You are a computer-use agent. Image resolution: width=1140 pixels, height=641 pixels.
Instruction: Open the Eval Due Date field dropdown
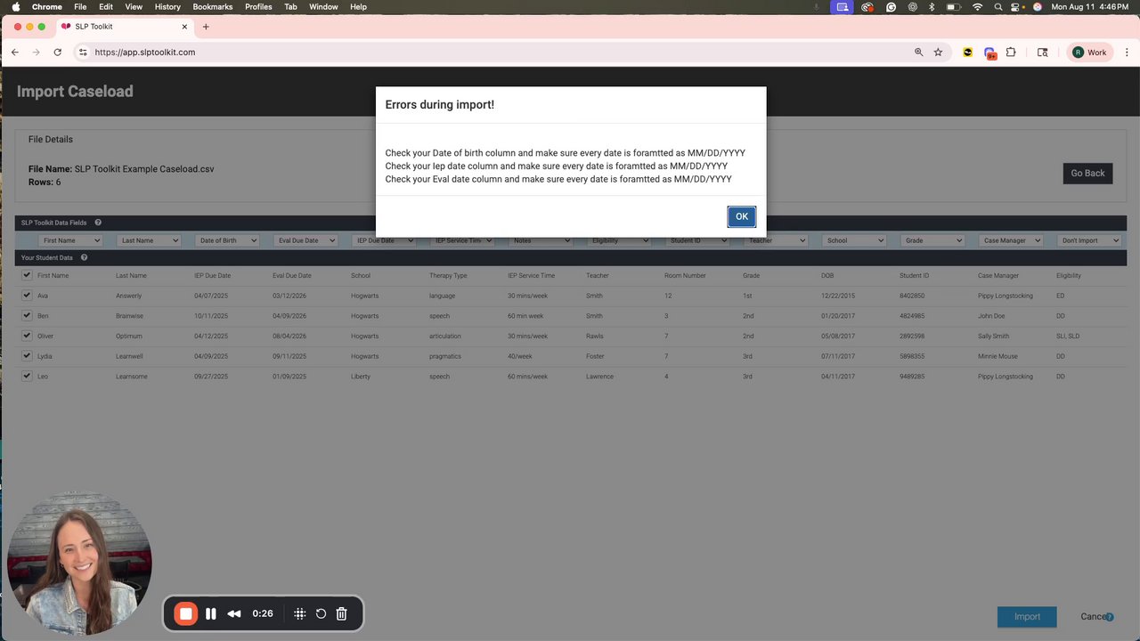306,240
